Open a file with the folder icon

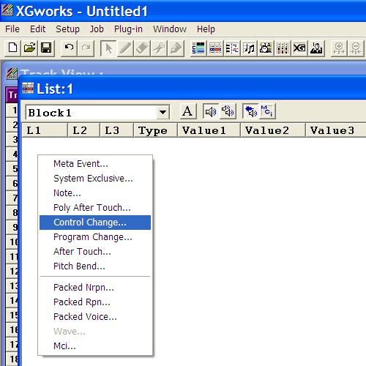tap(29, 48)
